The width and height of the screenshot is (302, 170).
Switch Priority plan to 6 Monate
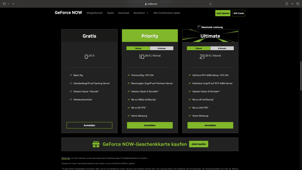[x=162, y=48]
